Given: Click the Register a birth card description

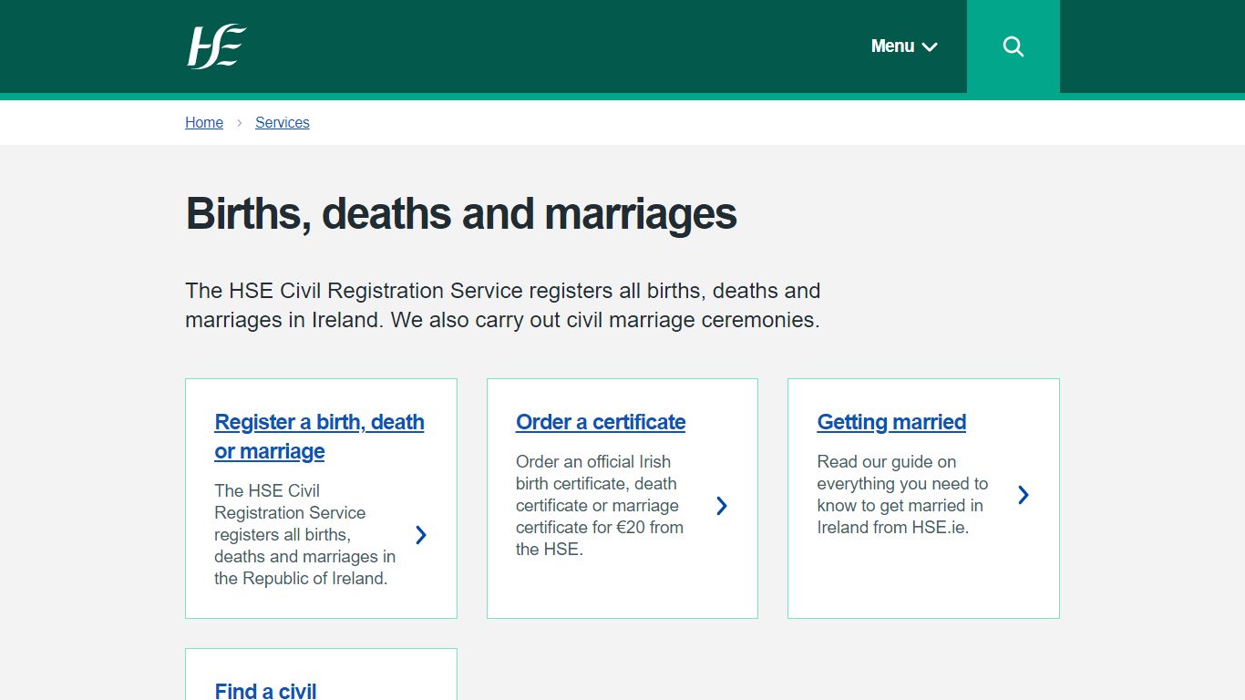Looking at the screenshot, I should tap(304, 535).
